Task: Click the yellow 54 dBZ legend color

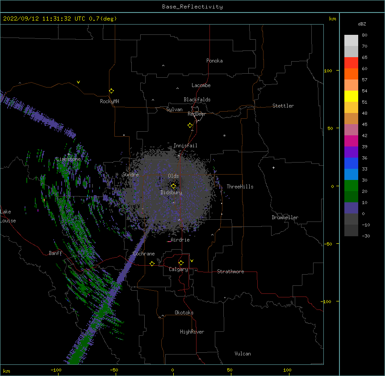Action: 351,96
